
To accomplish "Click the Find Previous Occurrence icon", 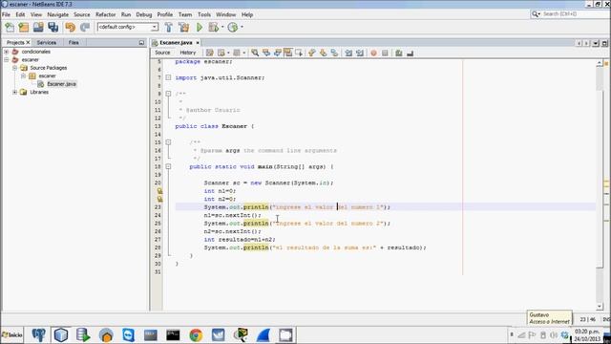I will 266,53.
